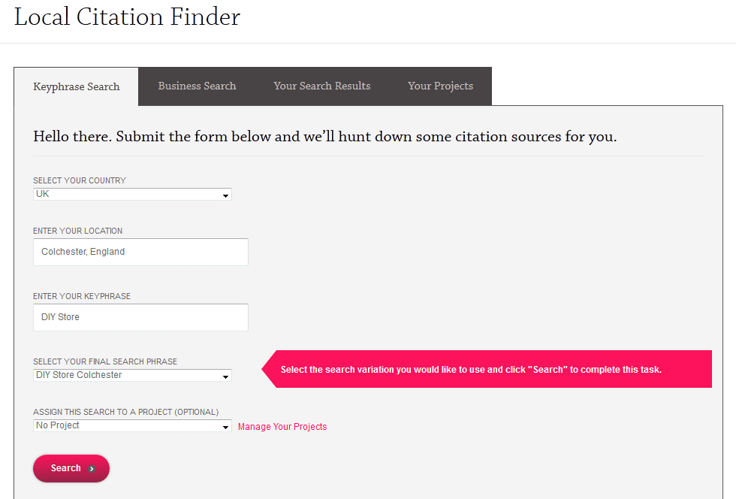Open the Your Search Results tab
The height and width of the screenshot is (499, 736).
(322, 86)
